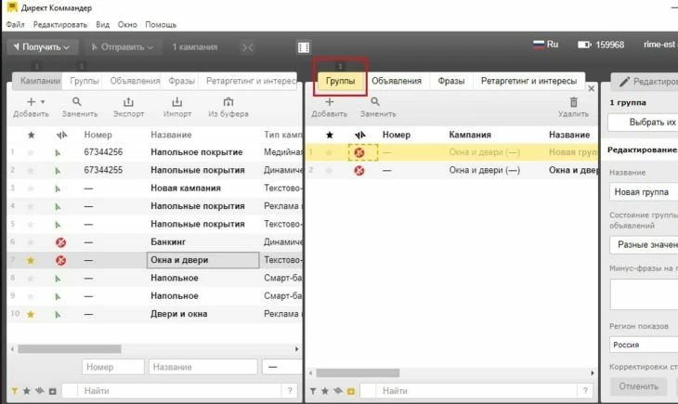678x404 pixels.
Task: Select the Новая кампания row
Action: click(155, 189)
